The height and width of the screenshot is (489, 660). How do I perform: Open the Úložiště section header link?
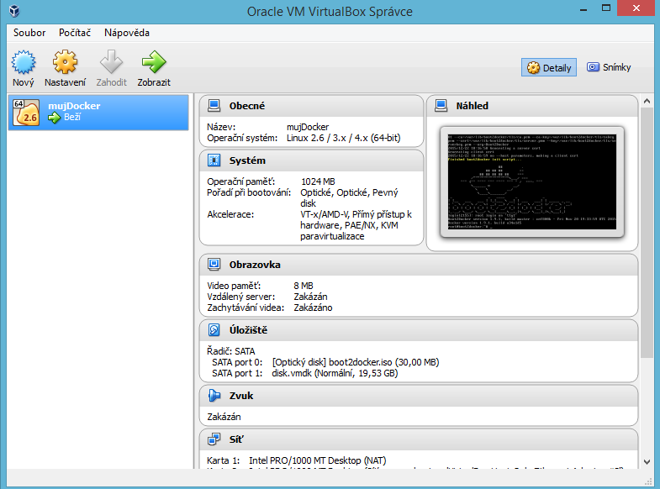(248, 330)
